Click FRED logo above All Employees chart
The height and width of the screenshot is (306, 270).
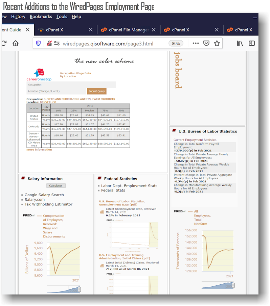click(x=180, y=211)
